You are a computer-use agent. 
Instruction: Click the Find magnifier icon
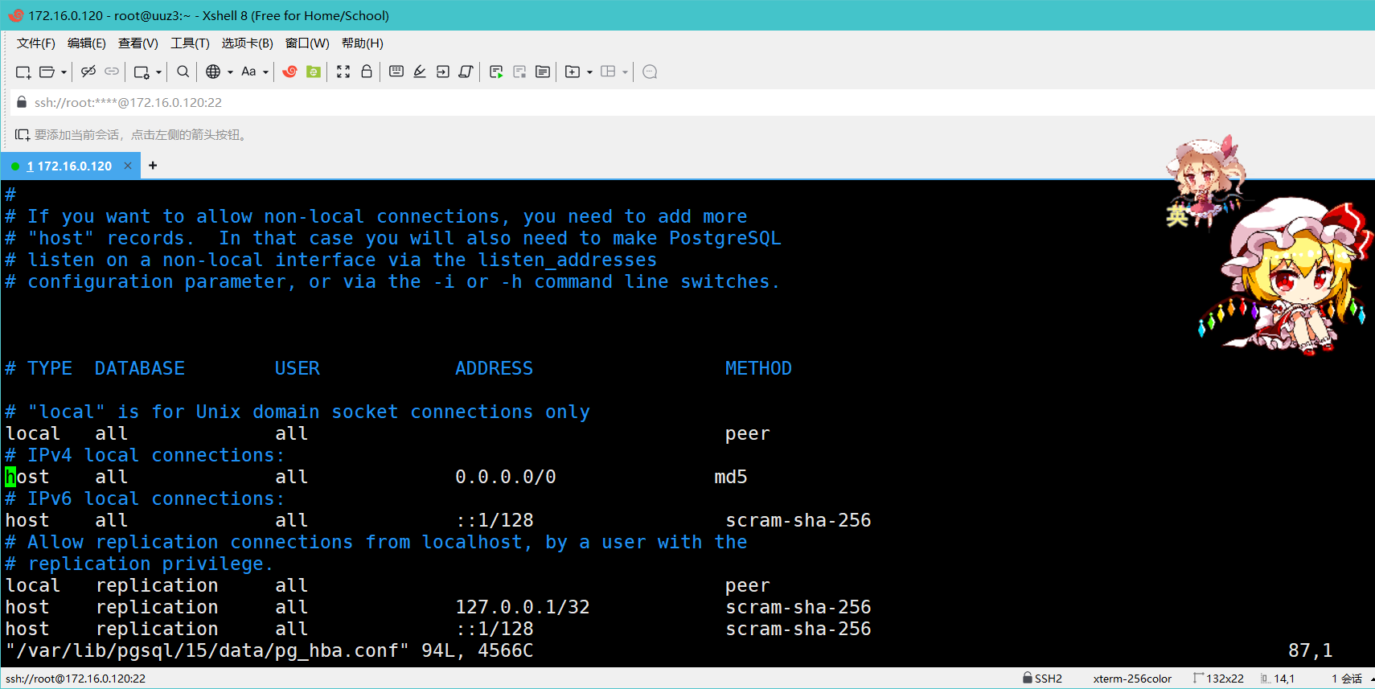(183, 72)
